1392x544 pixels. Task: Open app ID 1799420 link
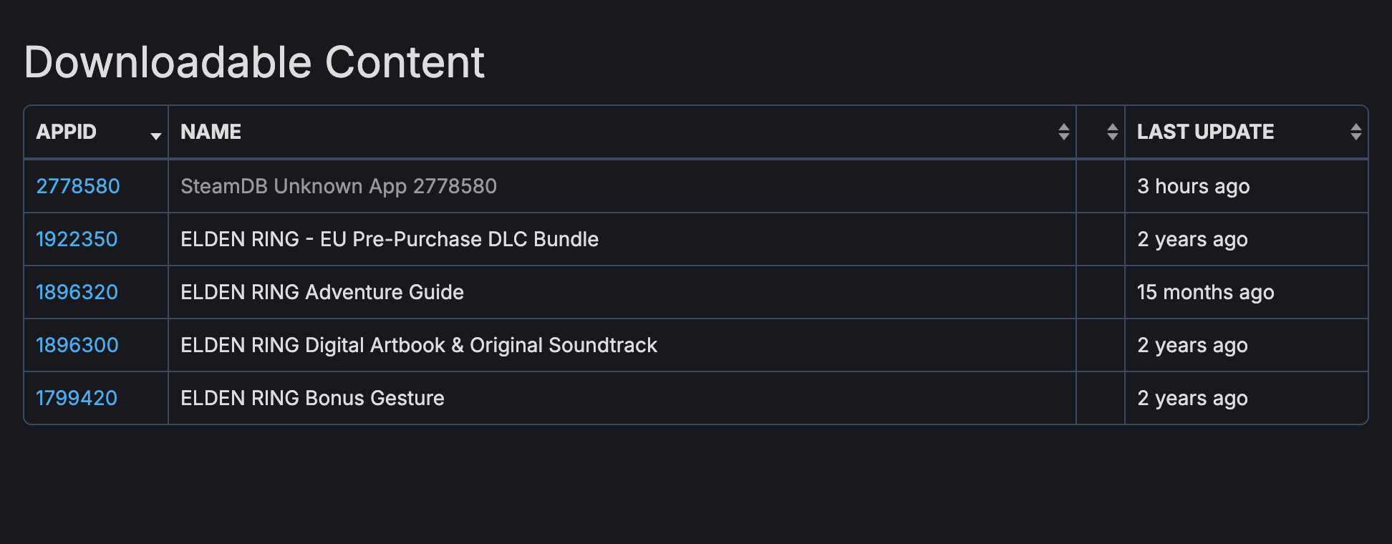click(x=77, y=398)
